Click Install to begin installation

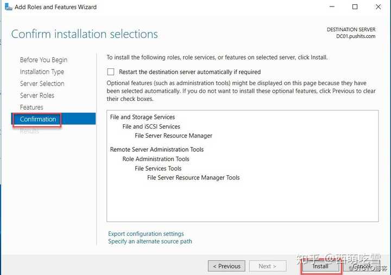[321, 266]
